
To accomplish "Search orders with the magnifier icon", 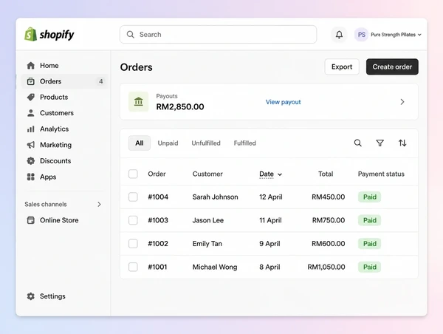I will pos(357,143).
